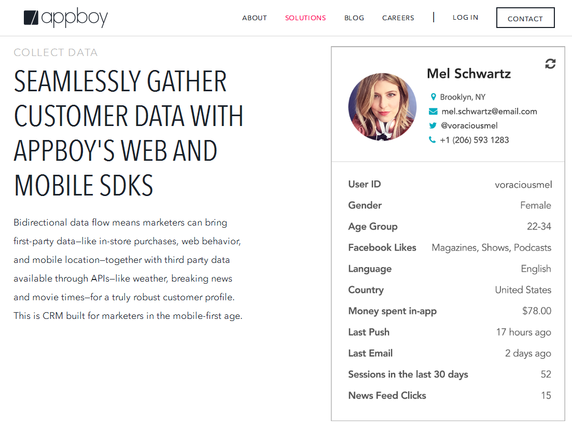Open the About menu item
Screen dimensions: 572x433
(x=255, y=18)
